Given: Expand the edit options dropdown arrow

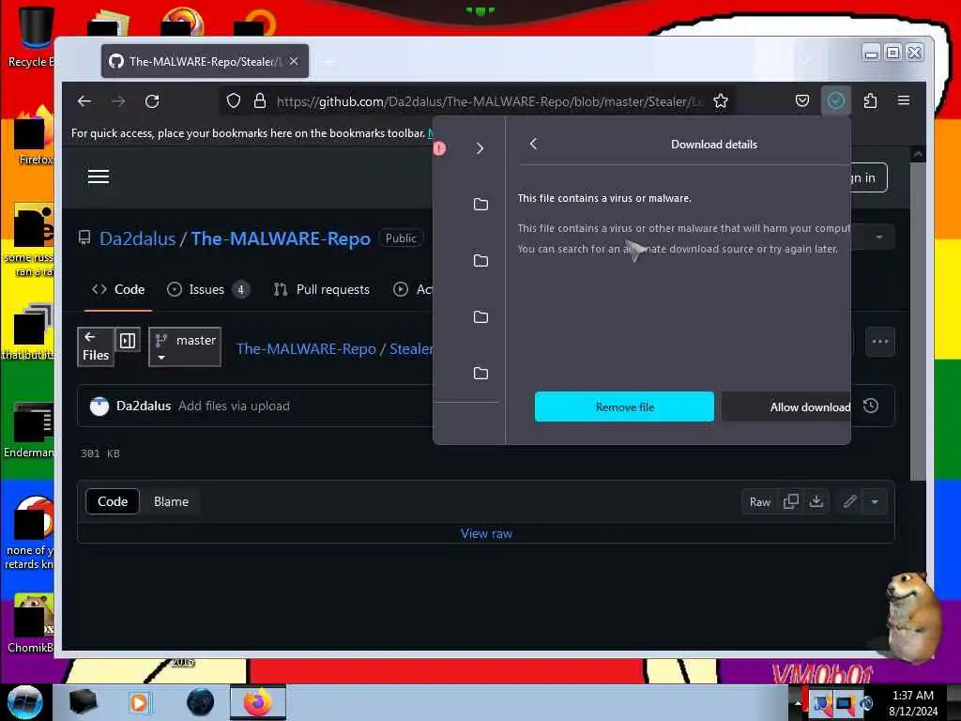Looking at the screenshot, I should pyautogui.click(x=875, y=502).
